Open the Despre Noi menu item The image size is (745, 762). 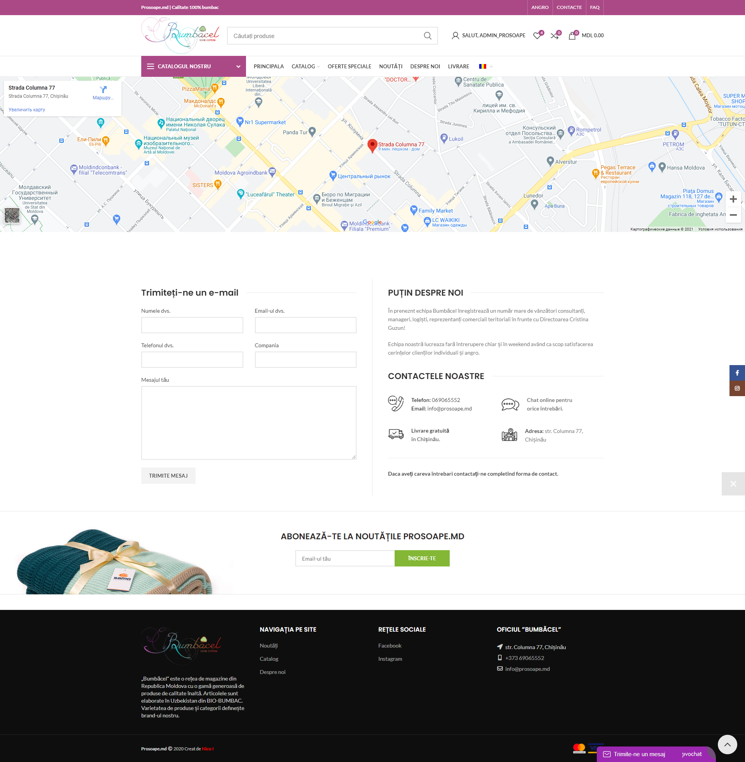(425, 66)
